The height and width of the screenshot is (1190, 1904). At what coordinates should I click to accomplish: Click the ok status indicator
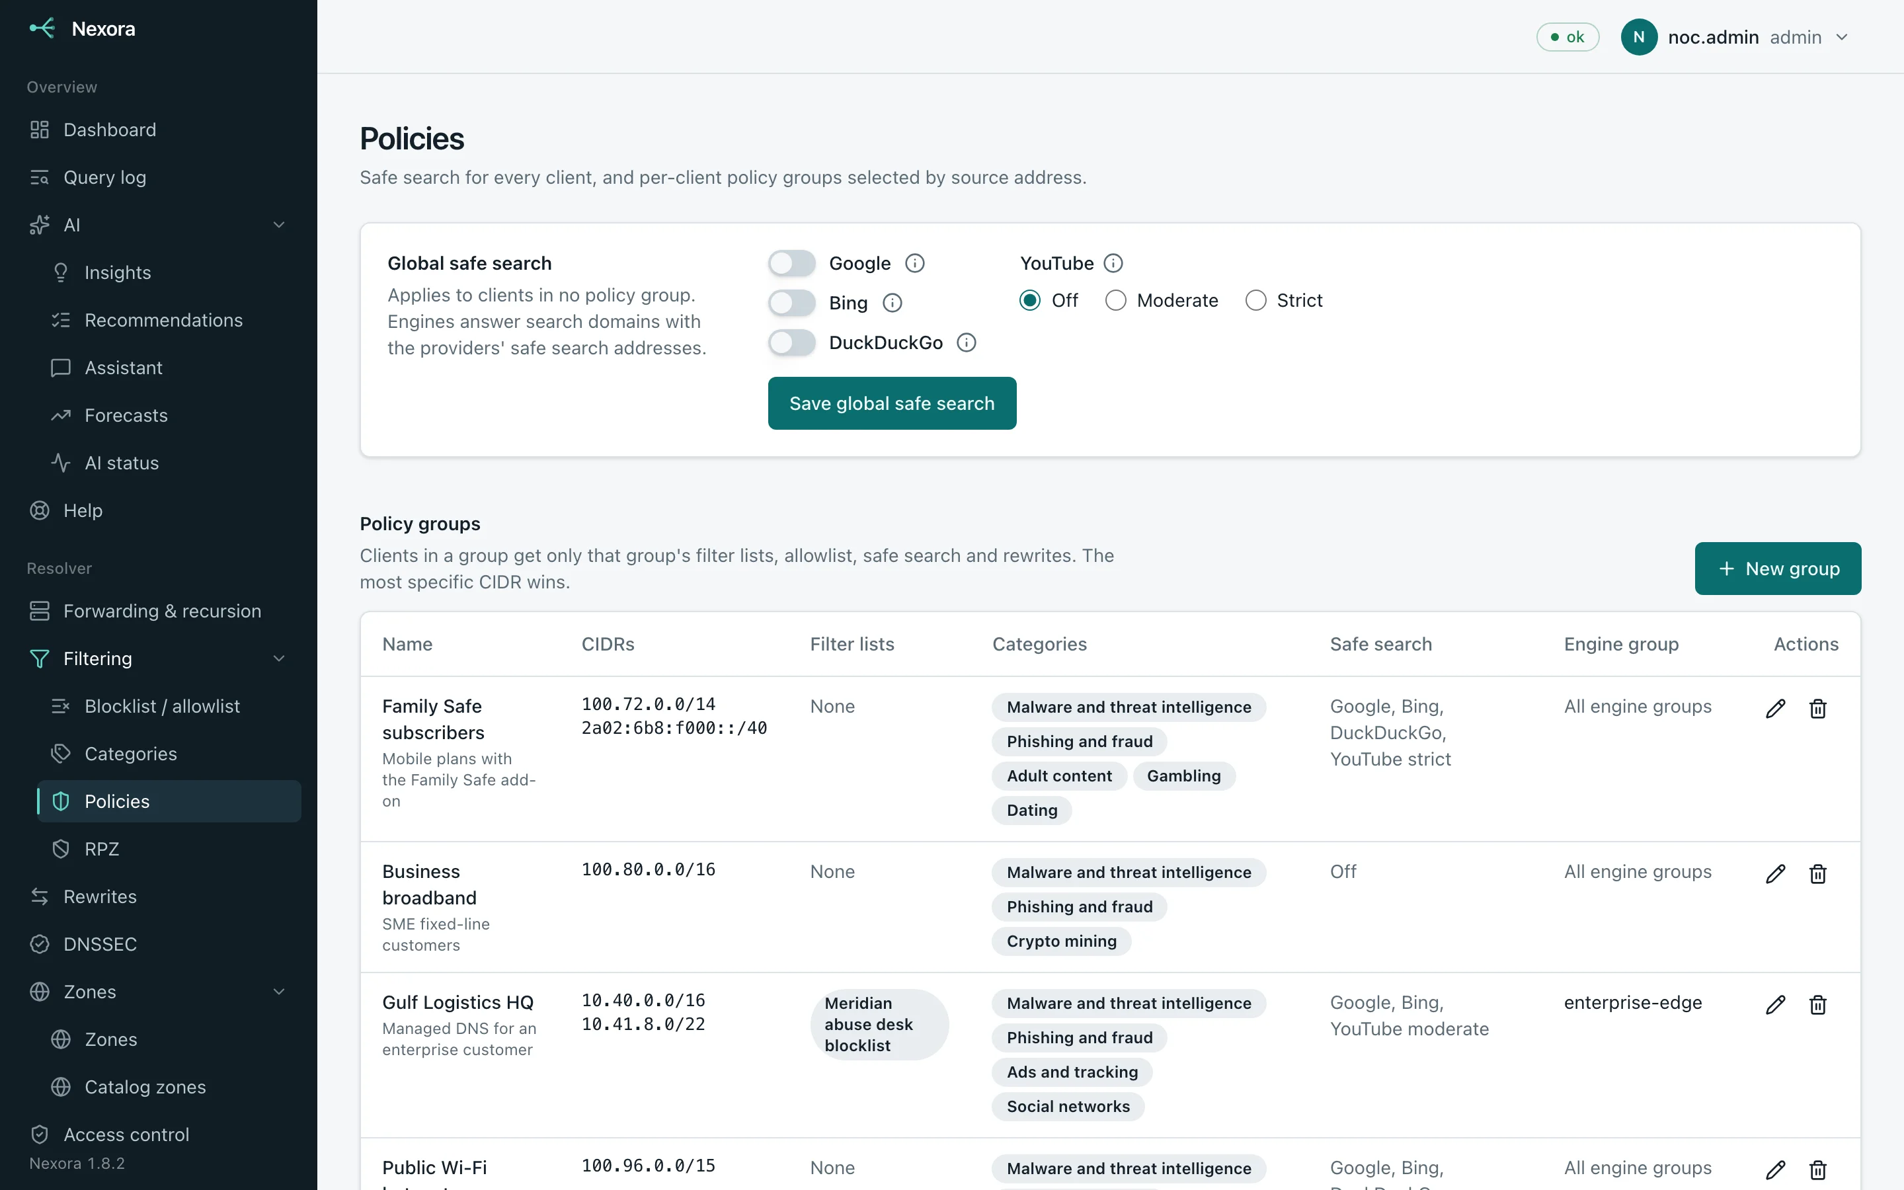[x=1567, y=37]
